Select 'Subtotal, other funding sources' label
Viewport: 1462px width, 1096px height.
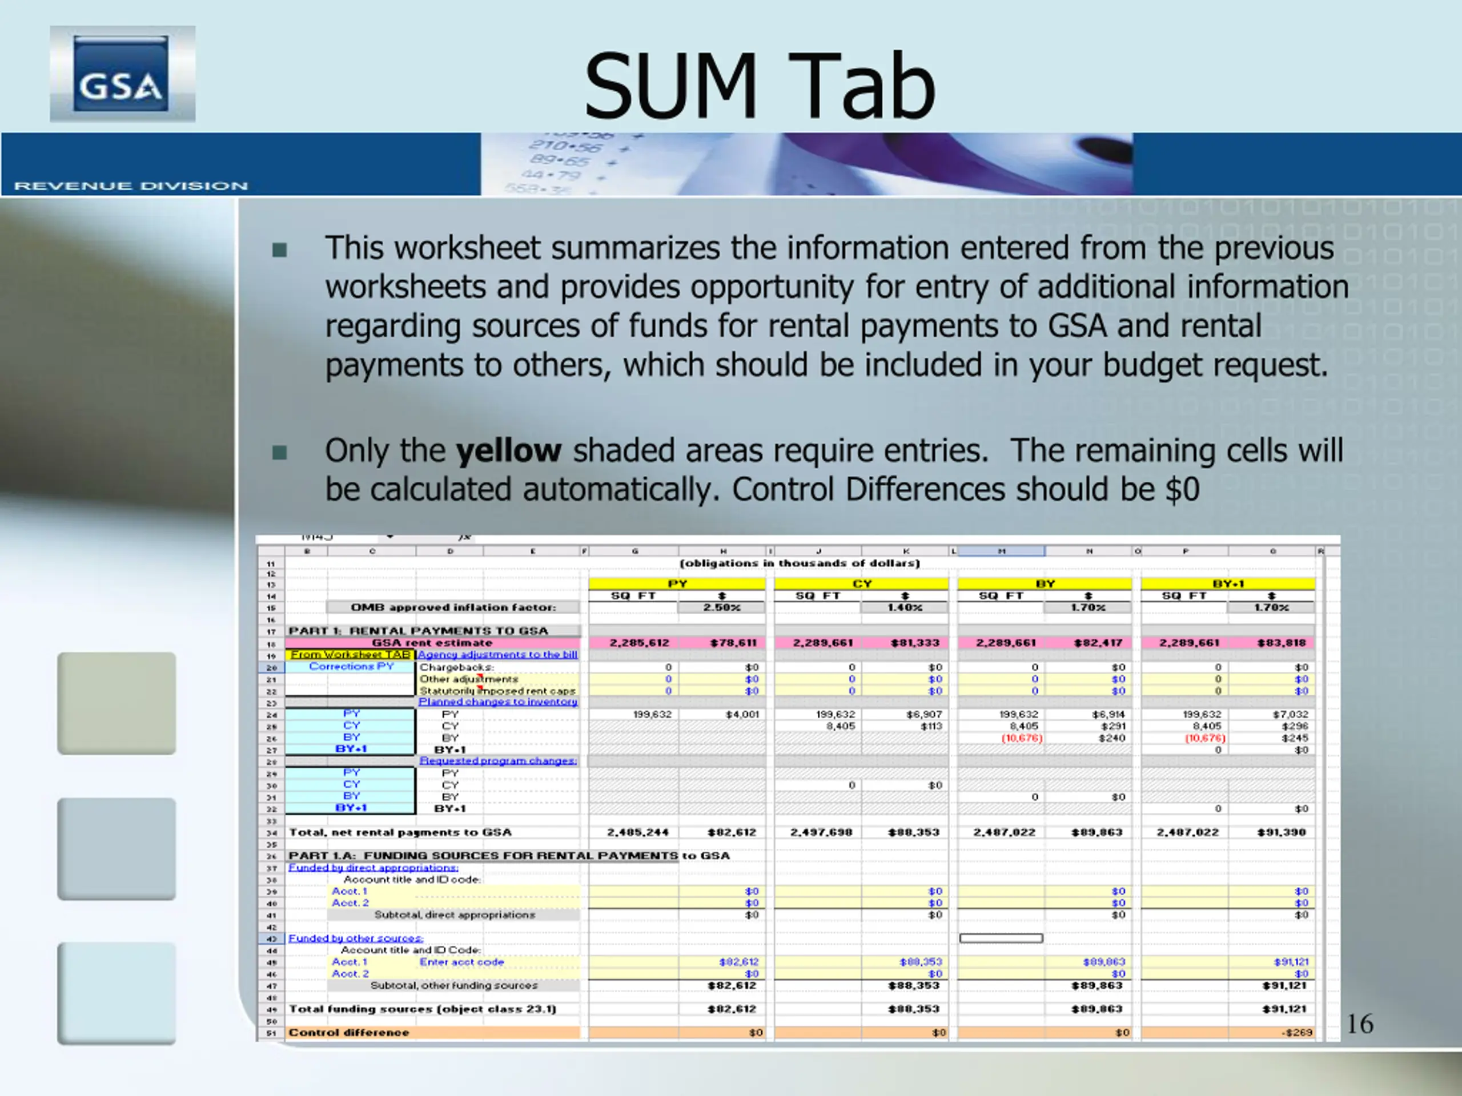pos(454,986)
